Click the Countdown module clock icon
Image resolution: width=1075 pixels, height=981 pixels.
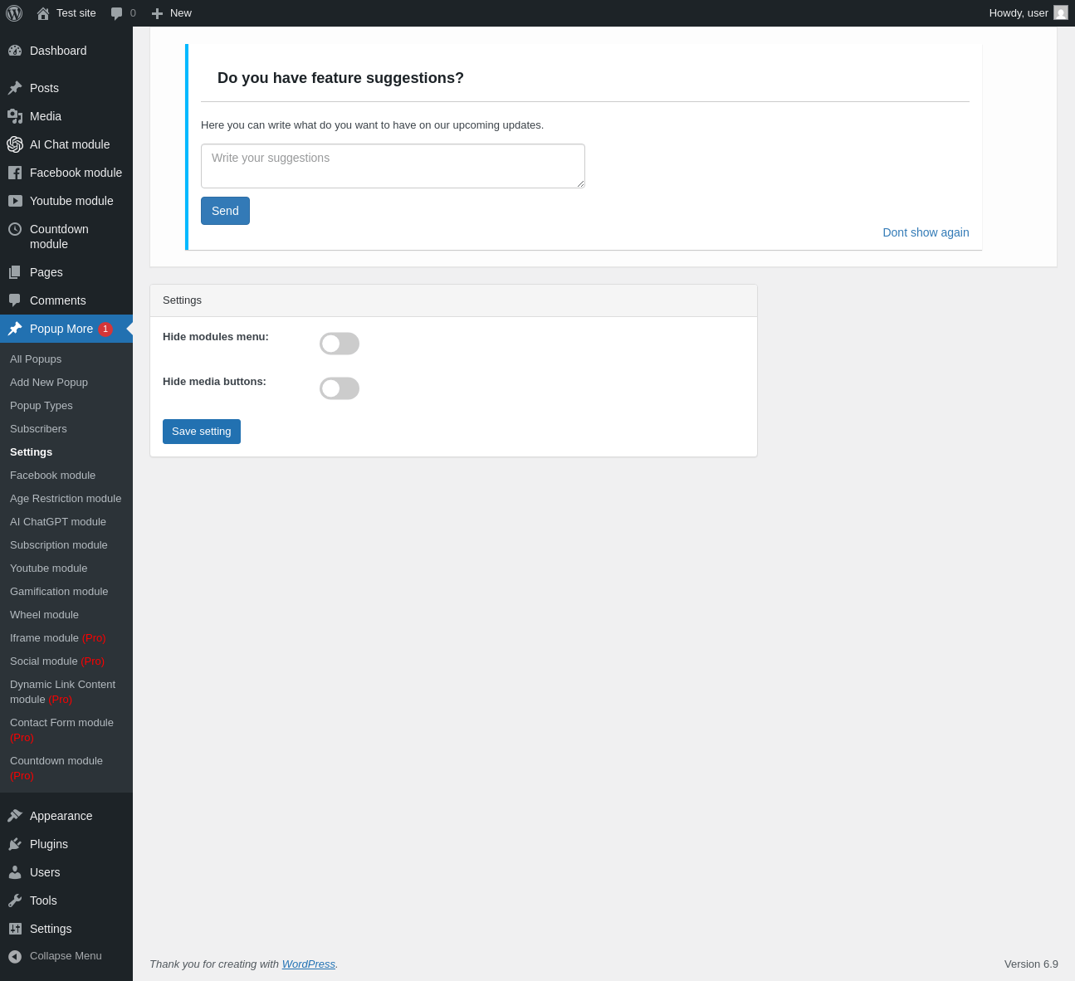click(x=15, y=229)
